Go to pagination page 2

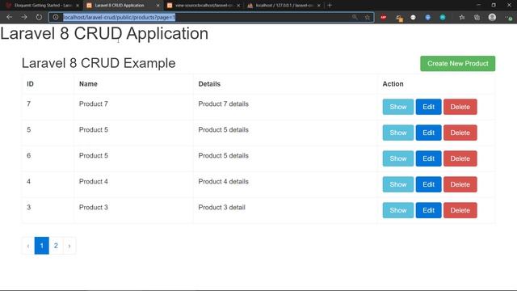click(x=56, y=246)
